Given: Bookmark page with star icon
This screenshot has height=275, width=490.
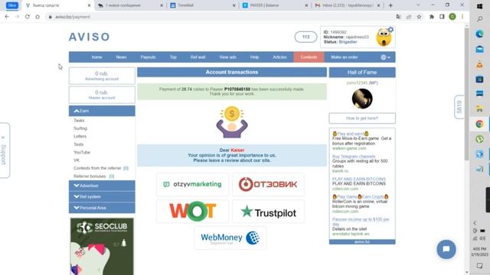Looking at the screenshot, I should [x=419, y=17].
